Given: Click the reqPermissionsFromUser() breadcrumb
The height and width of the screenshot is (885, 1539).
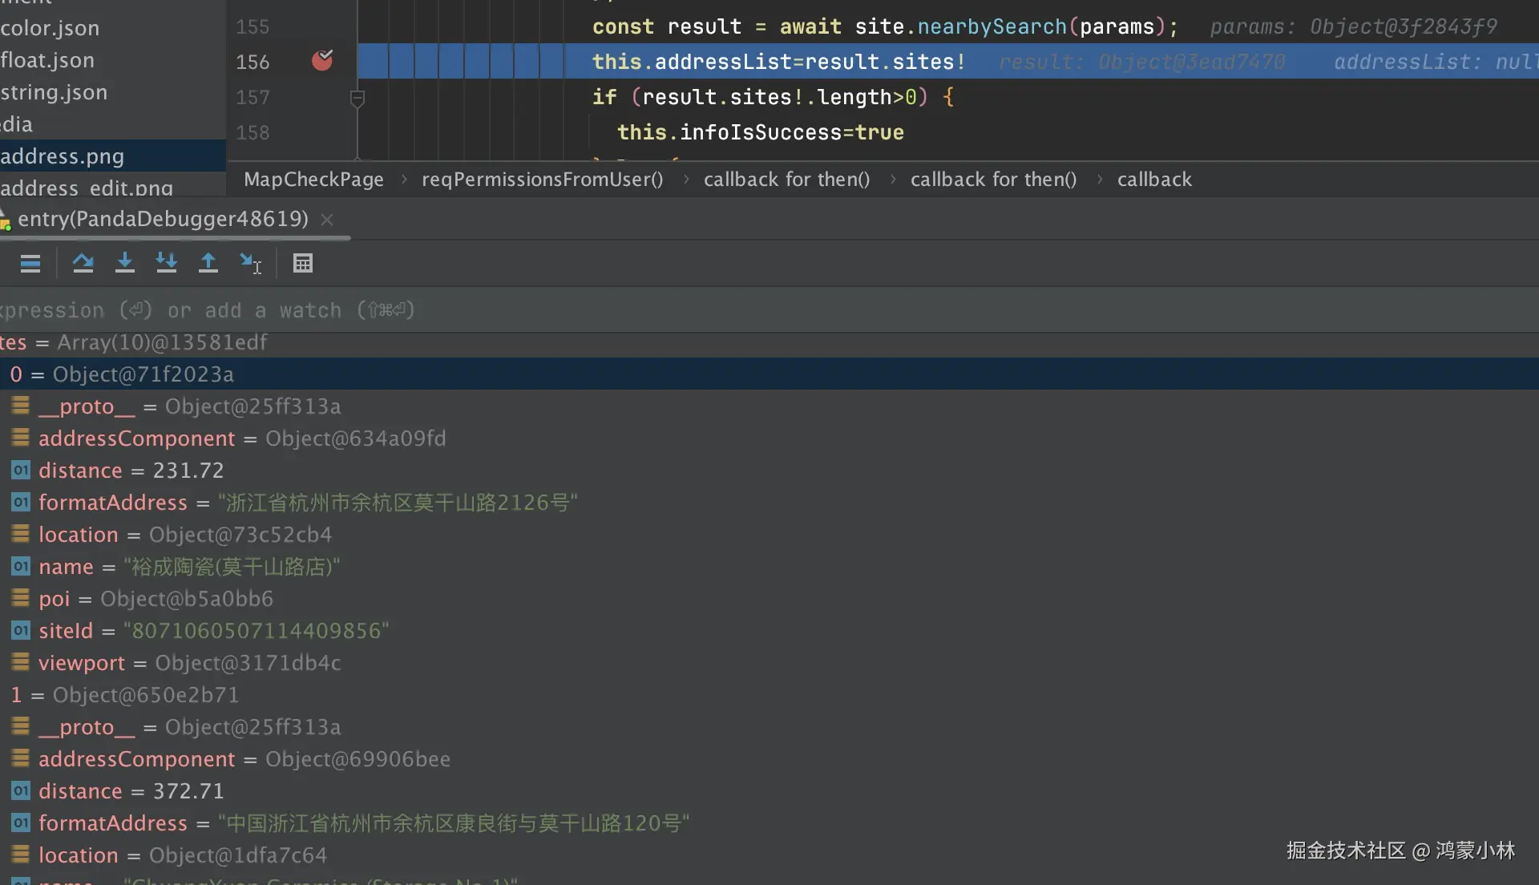Looking at the screenshot, I should (x=542, y=180).
